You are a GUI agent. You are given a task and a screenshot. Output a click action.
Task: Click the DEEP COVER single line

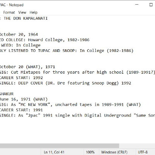point(65,83)
